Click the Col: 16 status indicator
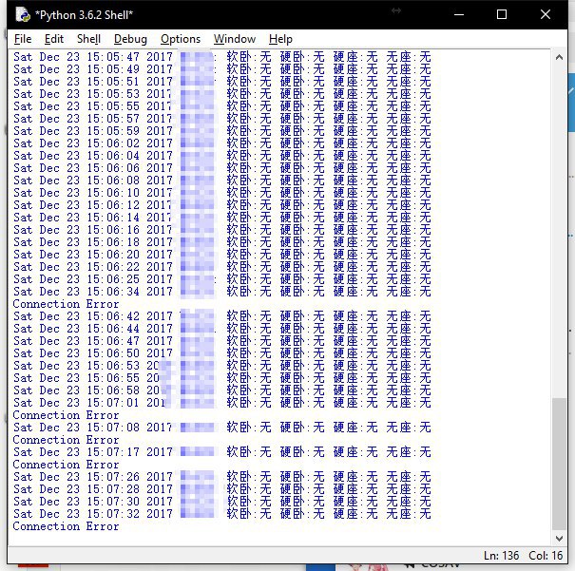Screen dimensions: 575x571 [544, 555]
